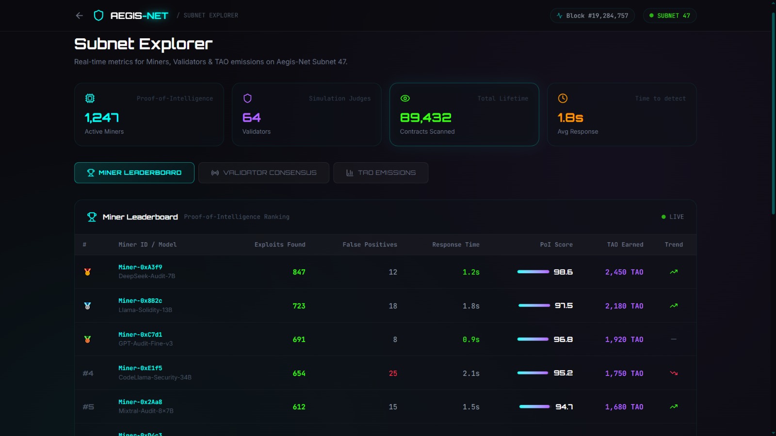This screenshot has height=436, width=776.
Task: Click the back arrow icon
Action: click(x=80, y=16)
